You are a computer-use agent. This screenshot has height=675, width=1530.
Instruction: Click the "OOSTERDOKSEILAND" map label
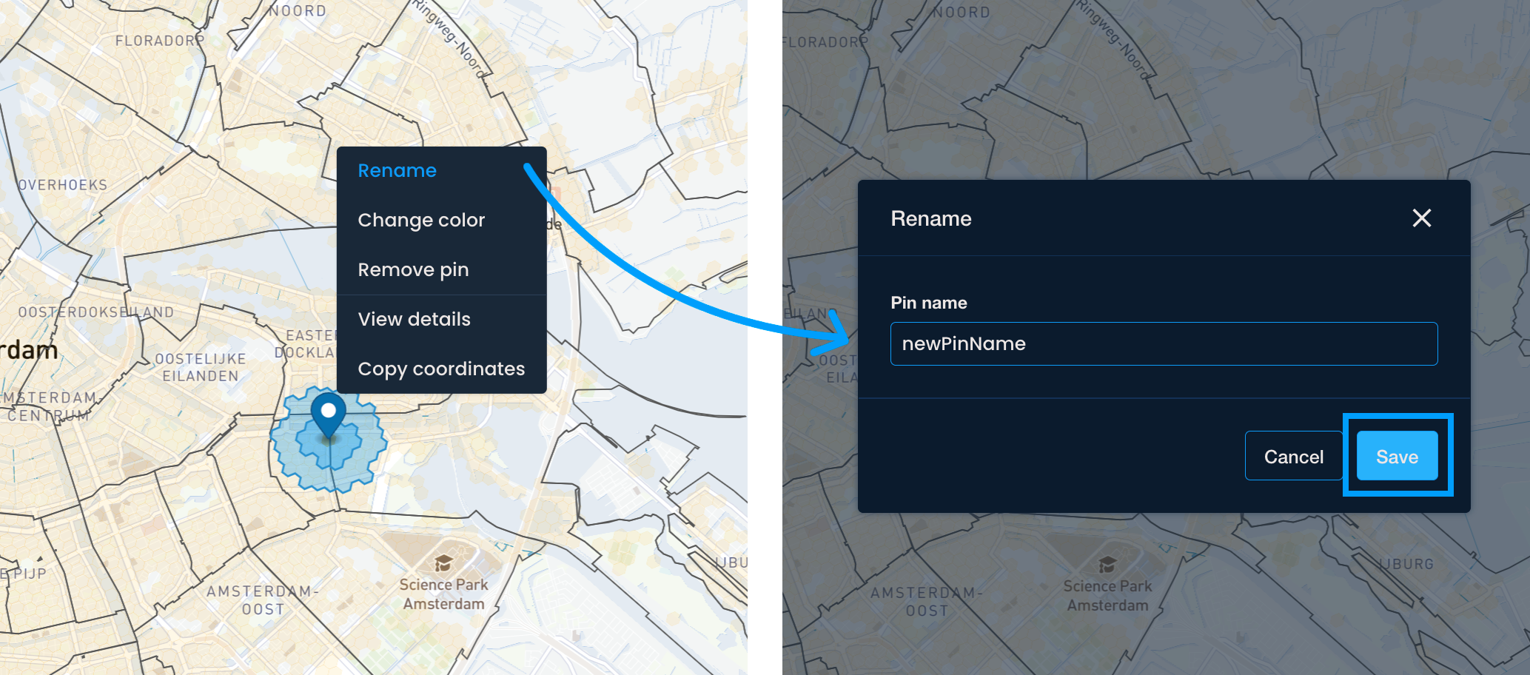[x=96, y=312]
